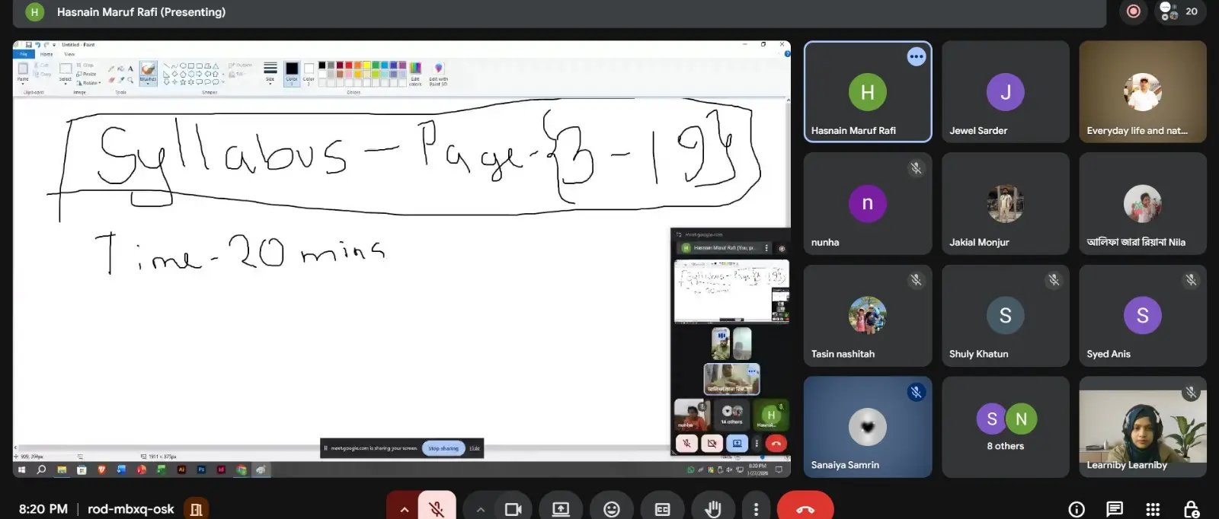Open the Paste dropdown in Paint
The height and width of the screenshot is (519, 1219).
(23, 81)
